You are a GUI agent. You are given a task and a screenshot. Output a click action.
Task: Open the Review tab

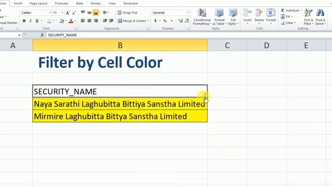tap(95, 4)
